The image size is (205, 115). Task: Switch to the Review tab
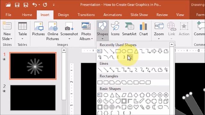coord(162,15)
